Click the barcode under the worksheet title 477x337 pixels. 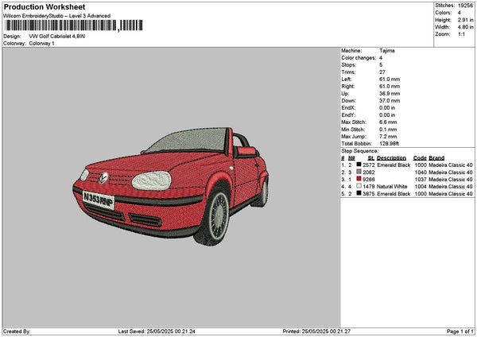pos(74,25)
